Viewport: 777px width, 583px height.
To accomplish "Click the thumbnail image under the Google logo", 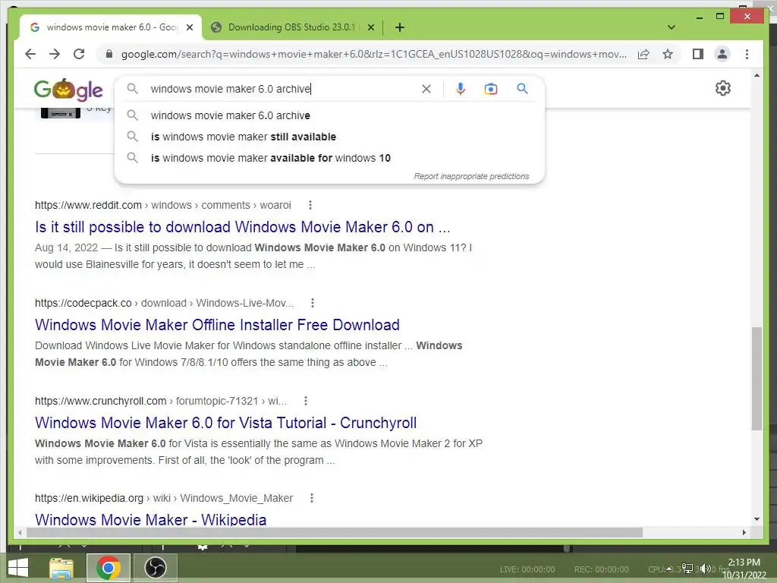I will pyautogui.click(x=61, y=112).
